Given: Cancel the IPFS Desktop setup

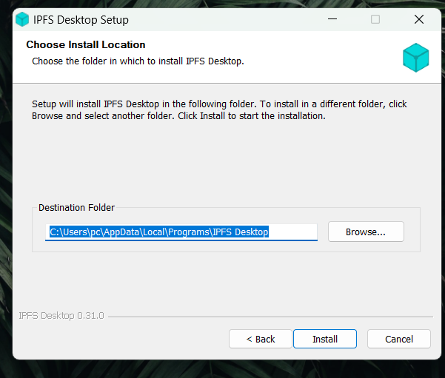Looking at the screenshot, I should coord(399,339).
